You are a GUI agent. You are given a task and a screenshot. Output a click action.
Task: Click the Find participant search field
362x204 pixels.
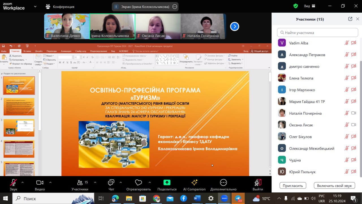coord(317,32)
